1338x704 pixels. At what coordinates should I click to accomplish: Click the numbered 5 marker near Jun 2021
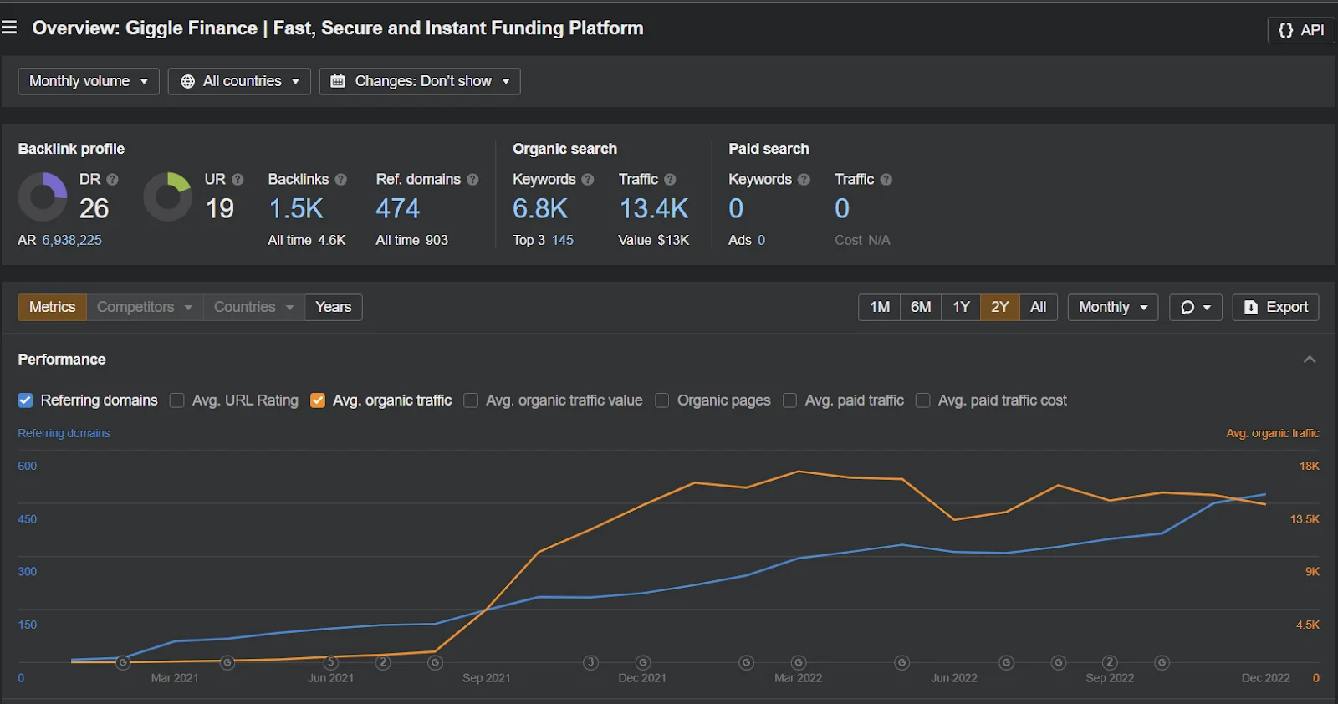[330, 662]
